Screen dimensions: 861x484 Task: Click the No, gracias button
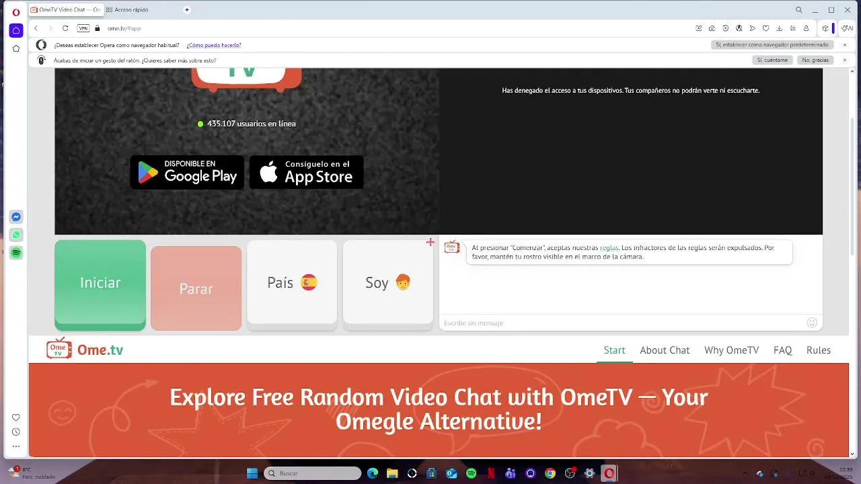(815, 60)
